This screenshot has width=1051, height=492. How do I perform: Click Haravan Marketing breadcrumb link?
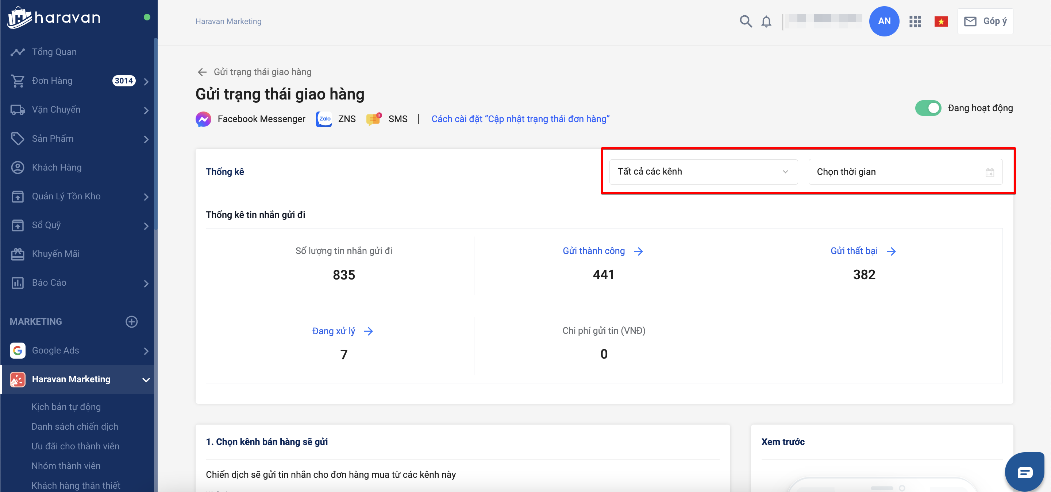228,21
